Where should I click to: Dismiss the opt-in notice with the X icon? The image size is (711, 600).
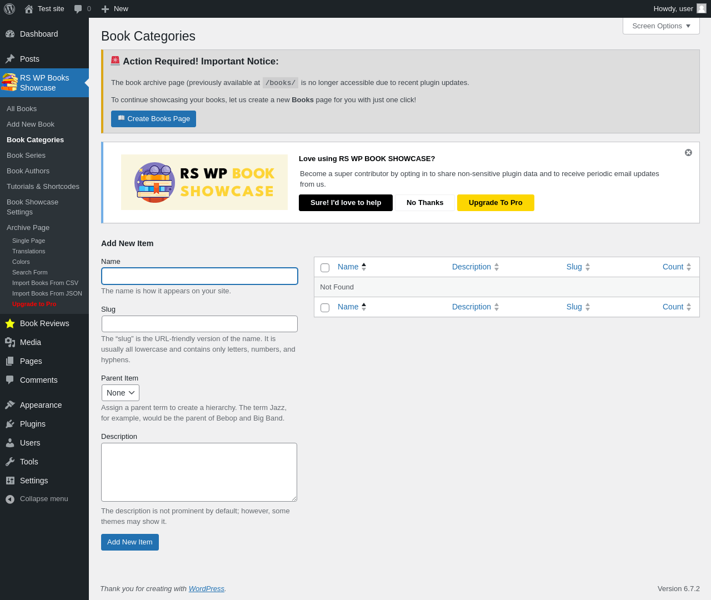688,153
